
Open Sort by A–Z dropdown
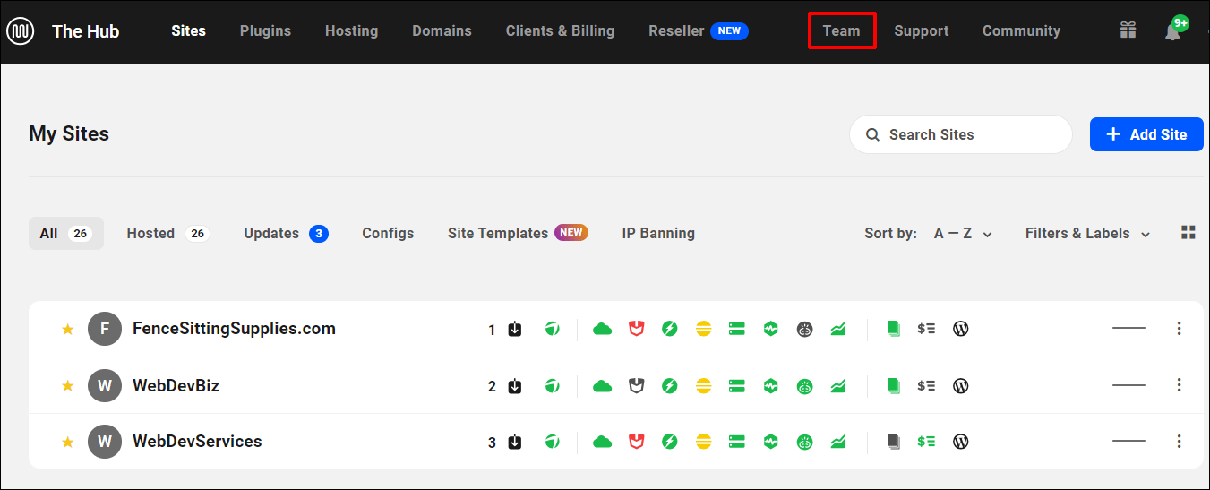[x=963, y=233]
